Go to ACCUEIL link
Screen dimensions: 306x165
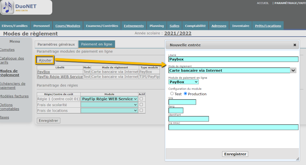tap(263, 3)
